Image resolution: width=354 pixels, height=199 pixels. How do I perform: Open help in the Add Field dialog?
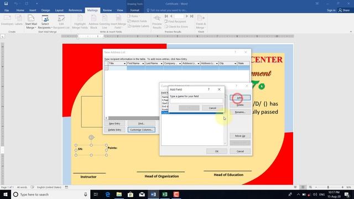[x=209, y=90]
